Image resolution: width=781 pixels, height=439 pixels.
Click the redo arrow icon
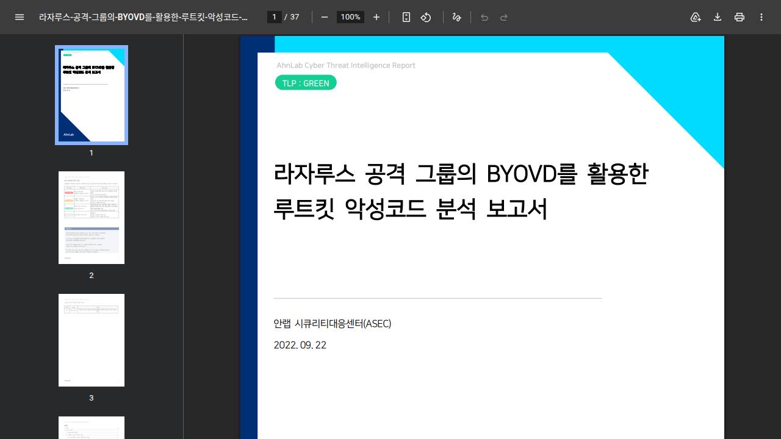click(504, 17)
